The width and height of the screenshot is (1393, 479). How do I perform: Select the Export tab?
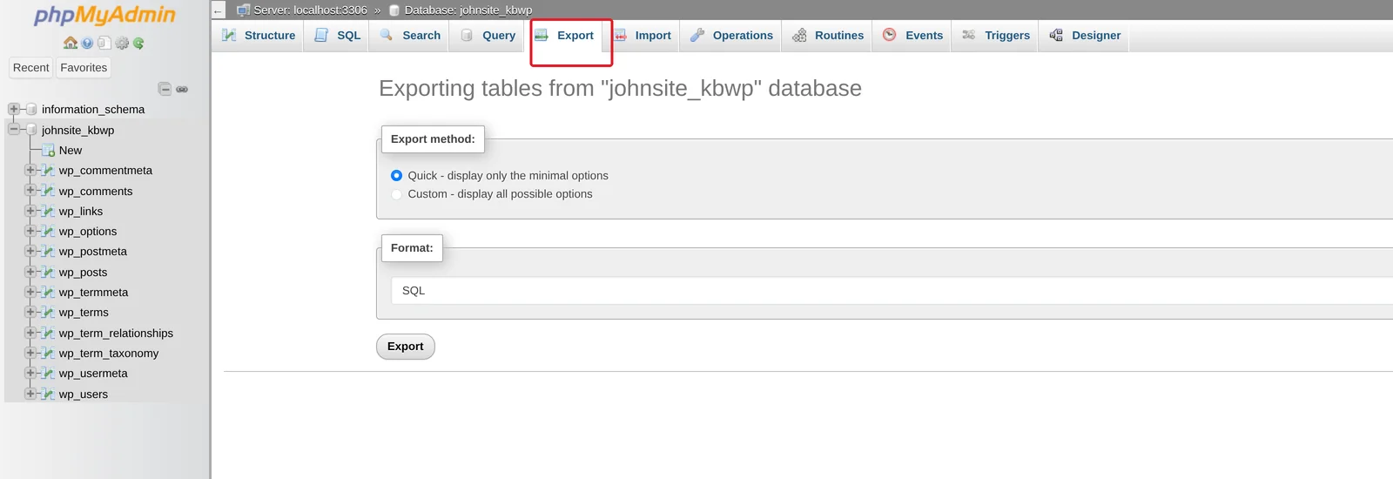pyautogui.click(x=564, y=36)
